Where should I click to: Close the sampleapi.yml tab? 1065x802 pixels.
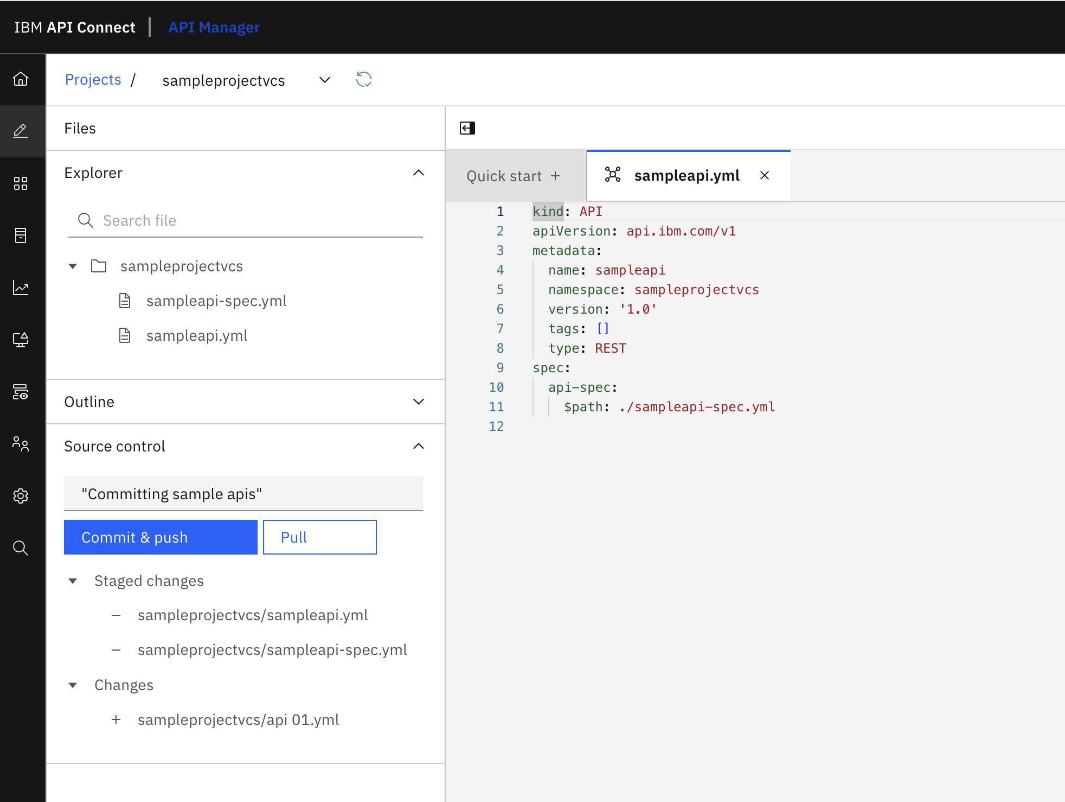coord(765,175)
